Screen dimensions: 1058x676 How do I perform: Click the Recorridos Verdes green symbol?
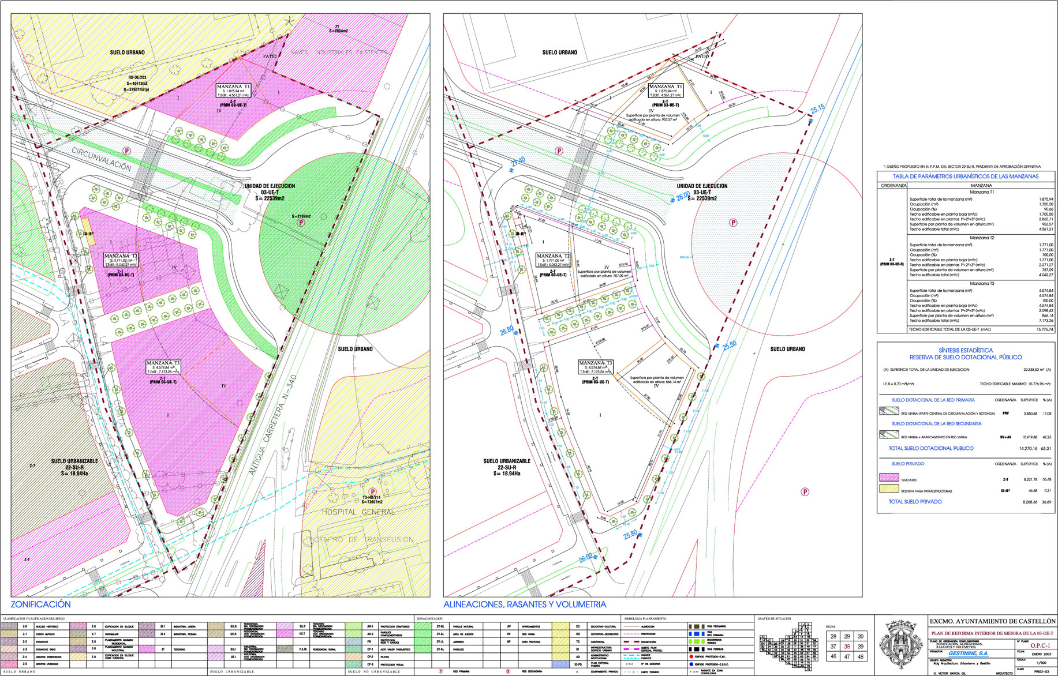[697, 641]
